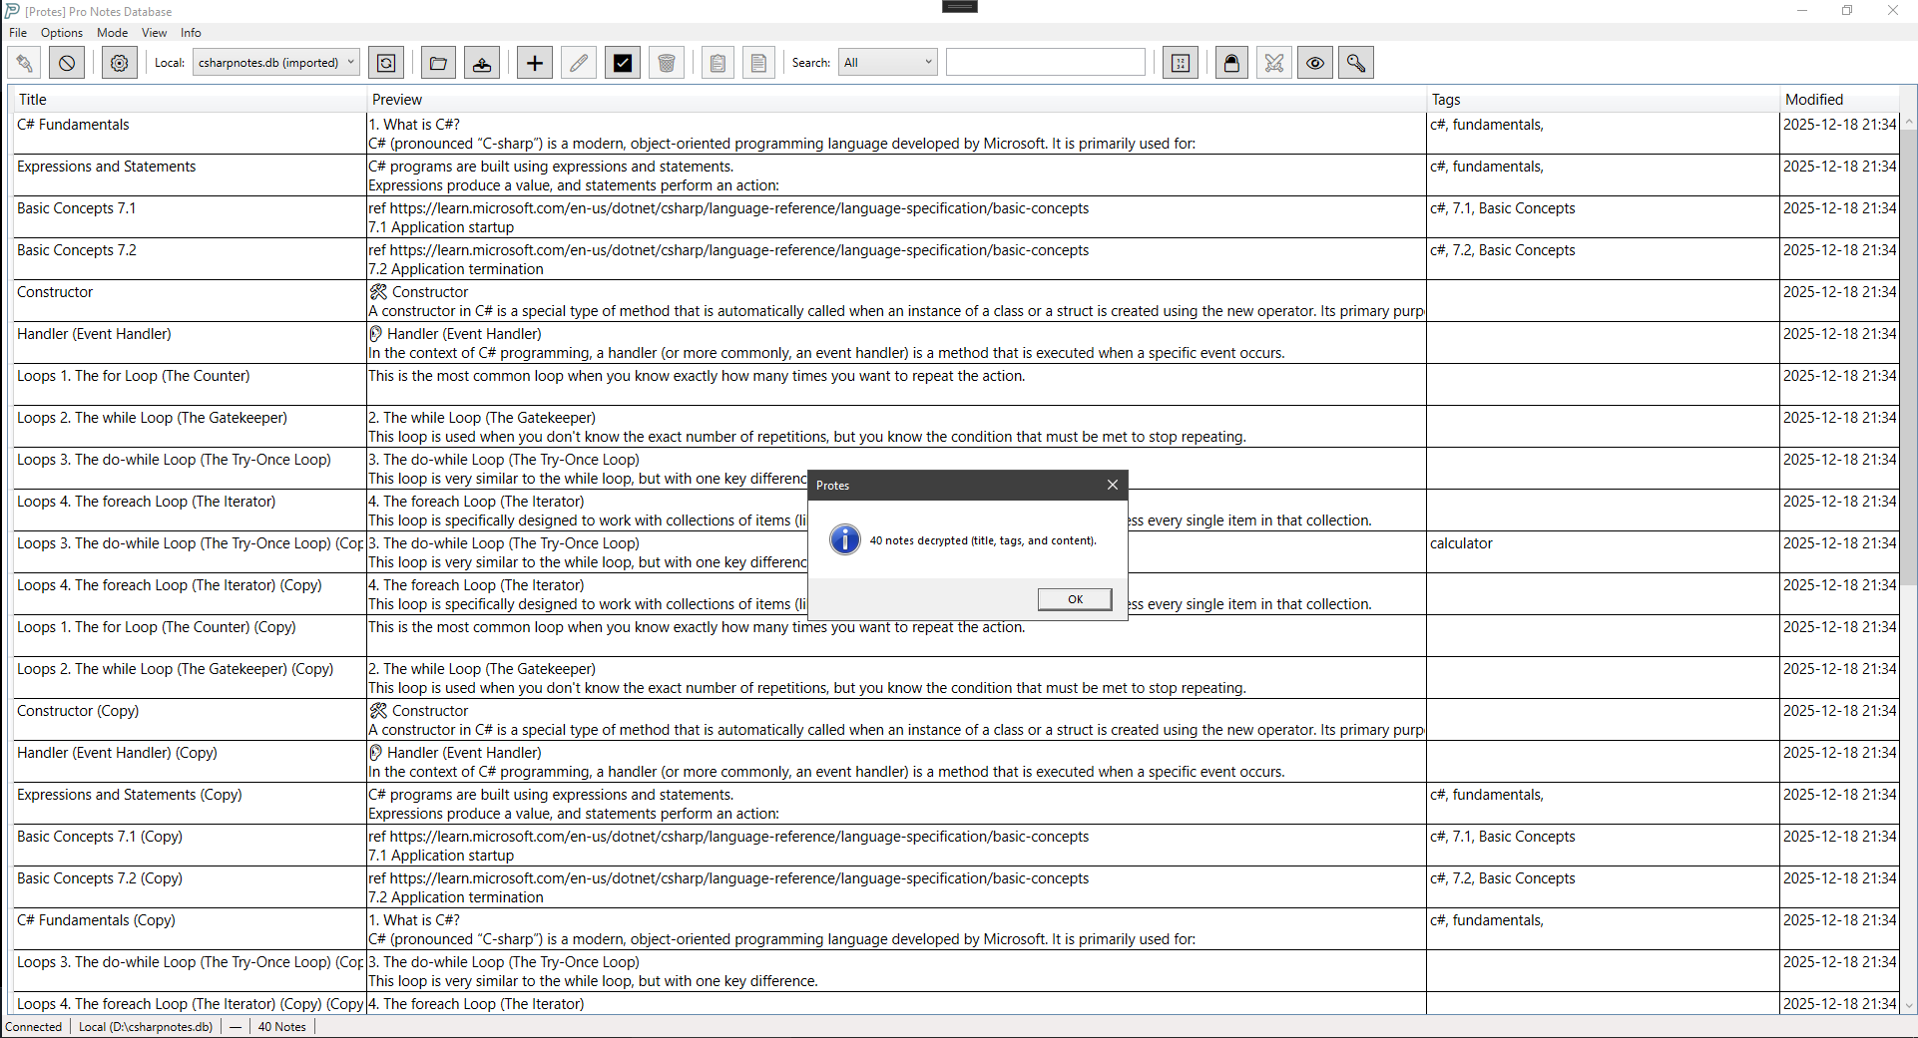Select the 'Constructor' note title
This screenshot has width=1918, height=1038.
[x=55, y=292]
